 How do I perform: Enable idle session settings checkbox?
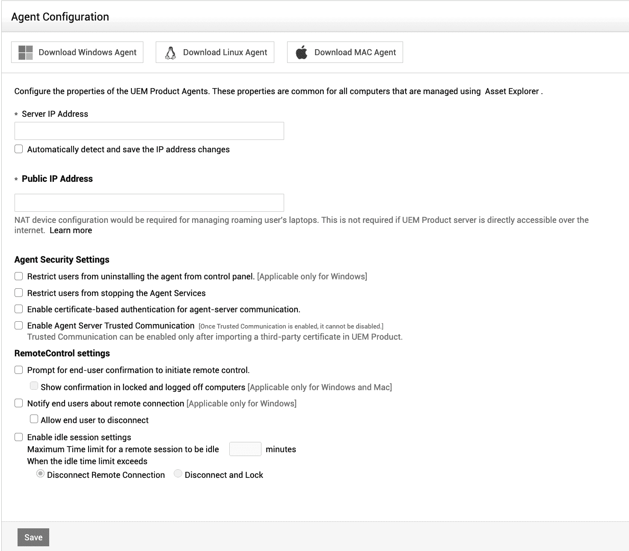click(x=19, y=437)
